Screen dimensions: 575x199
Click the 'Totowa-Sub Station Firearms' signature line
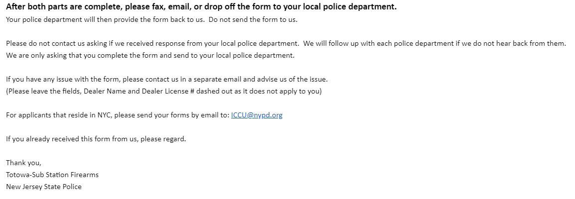click(x=52, y=175)
